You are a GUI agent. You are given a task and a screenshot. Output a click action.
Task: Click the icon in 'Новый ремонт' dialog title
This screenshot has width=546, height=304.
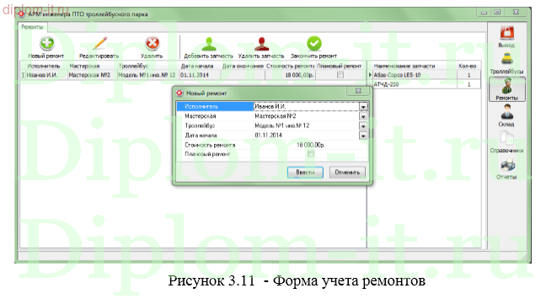(x=179, y=93)
